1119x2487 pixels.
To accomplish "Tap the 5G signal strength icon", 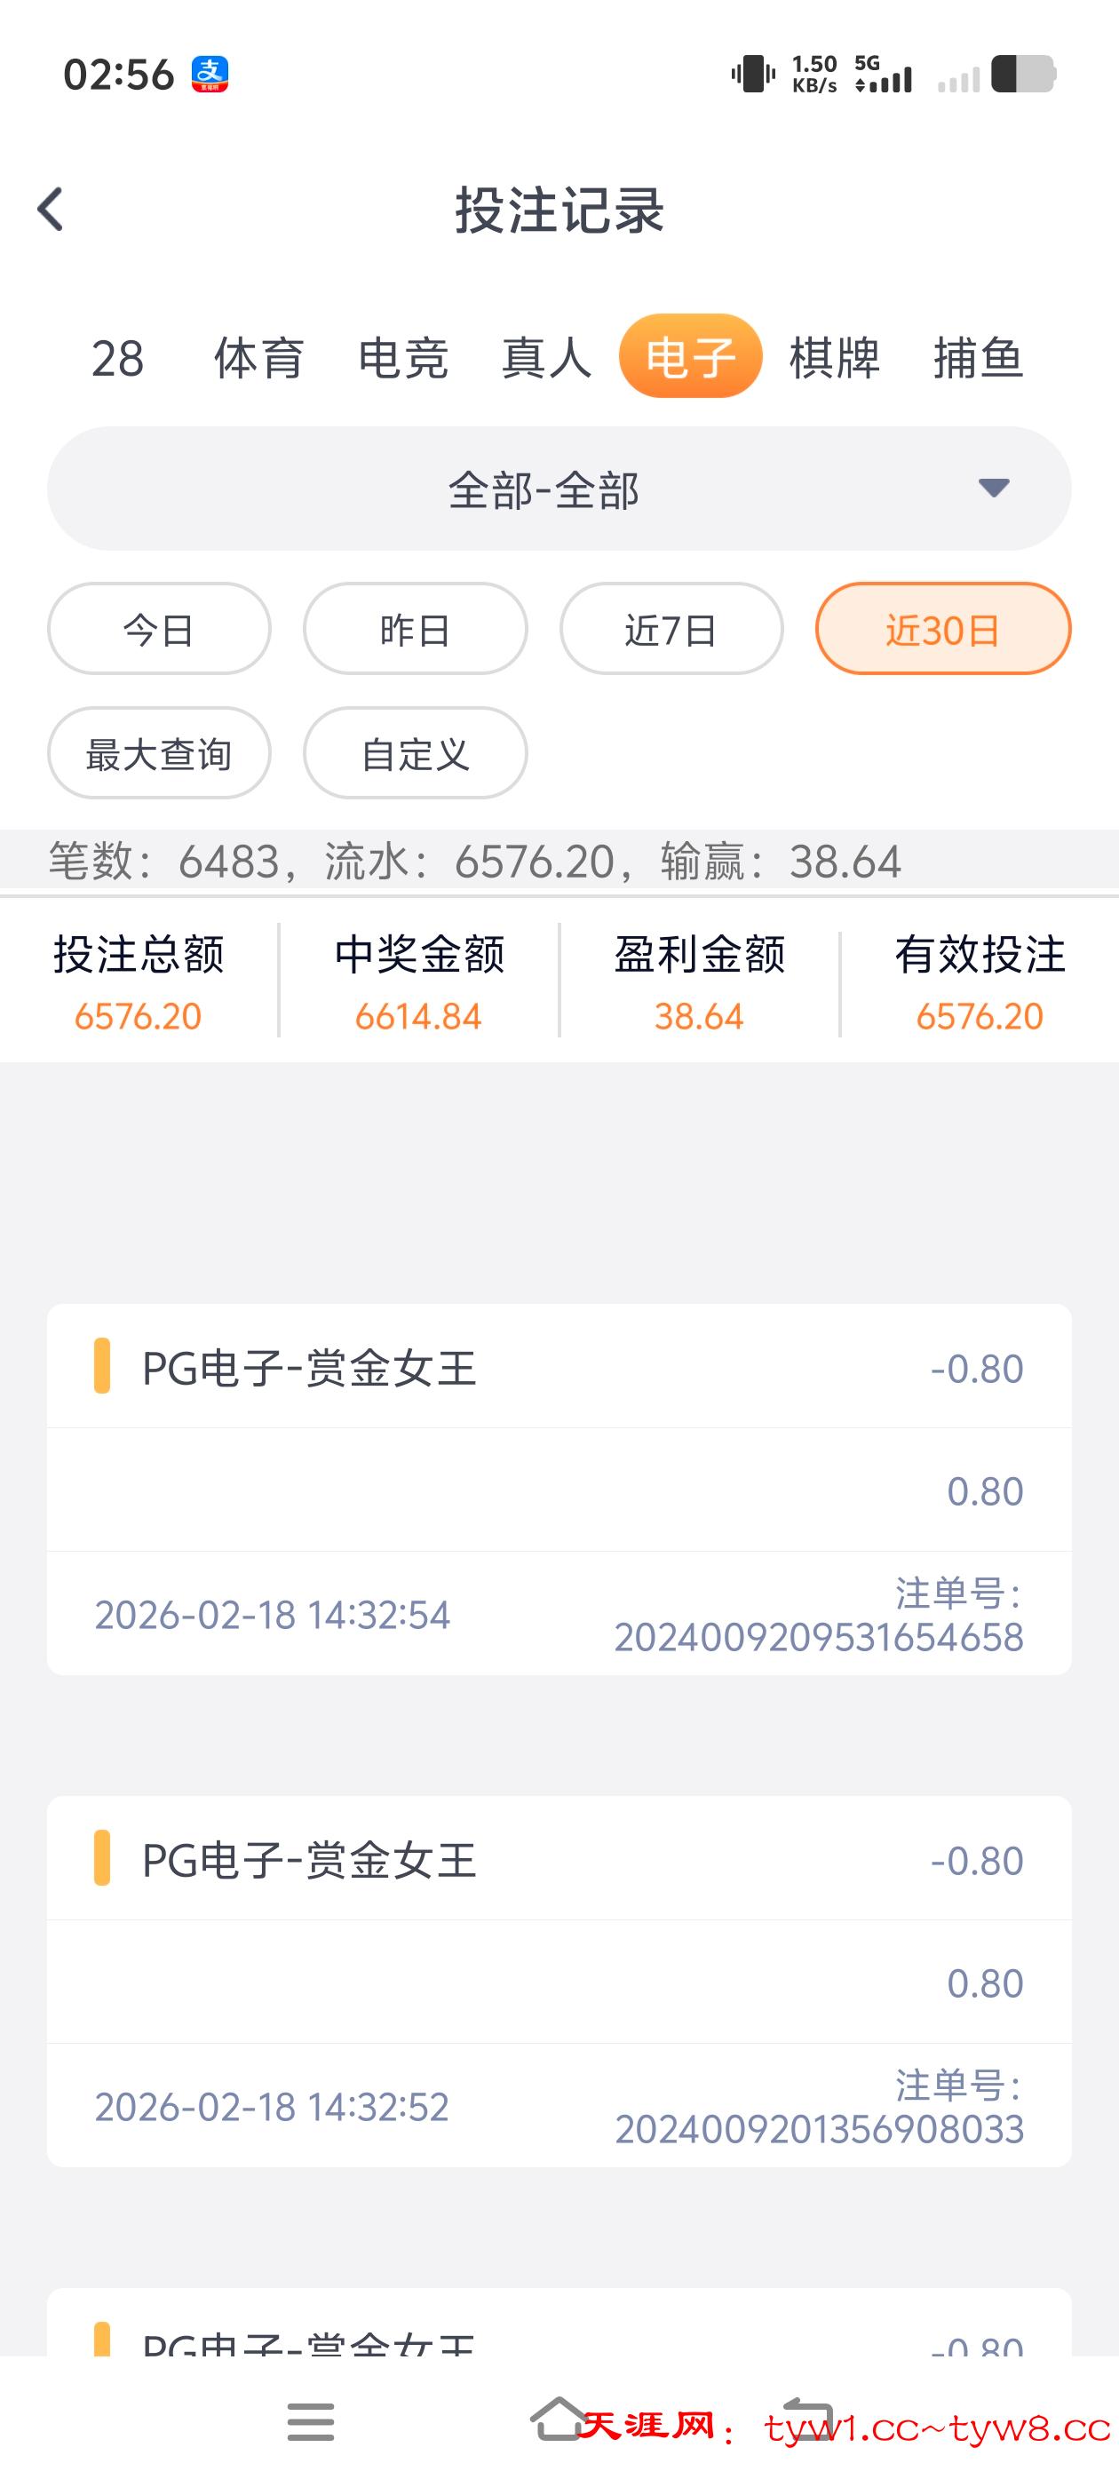I will 884,75.
